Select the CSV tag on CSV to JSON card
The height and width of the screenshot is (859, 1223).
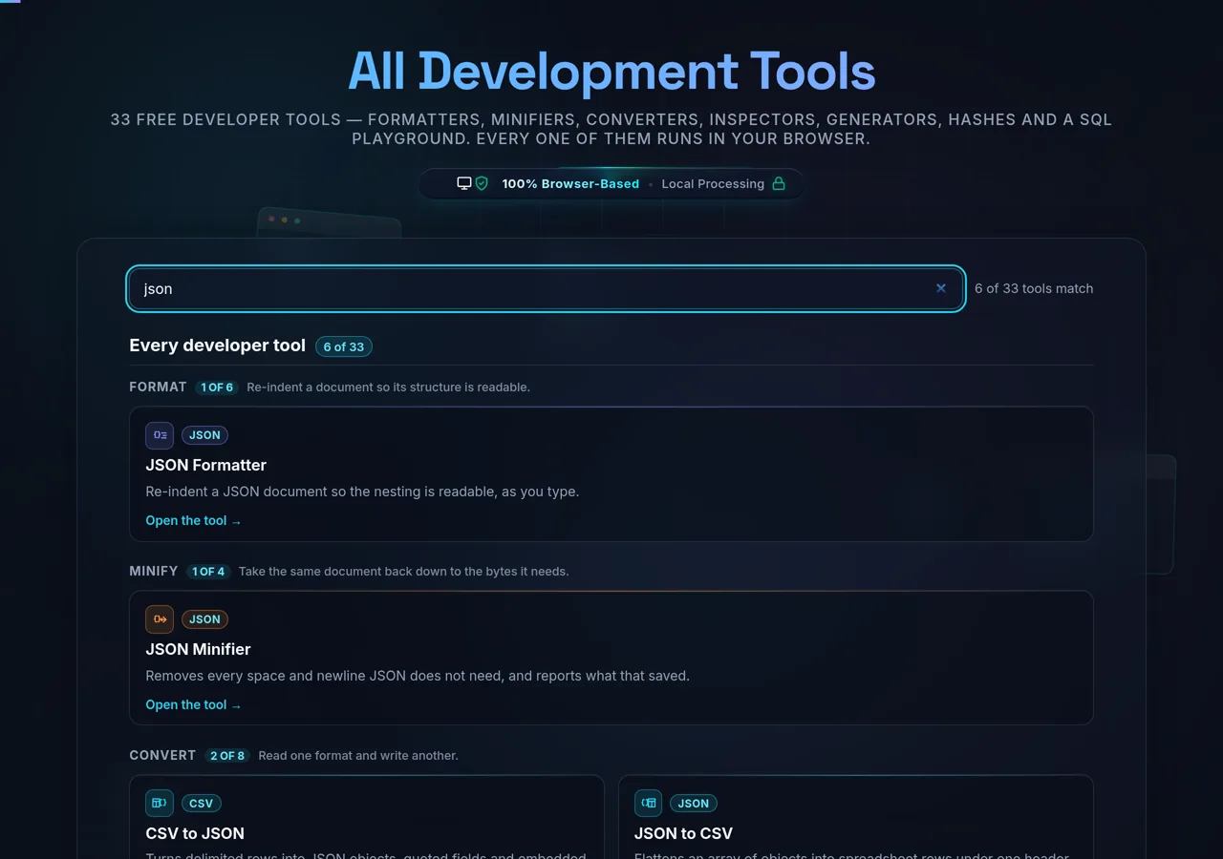point(202,804)
